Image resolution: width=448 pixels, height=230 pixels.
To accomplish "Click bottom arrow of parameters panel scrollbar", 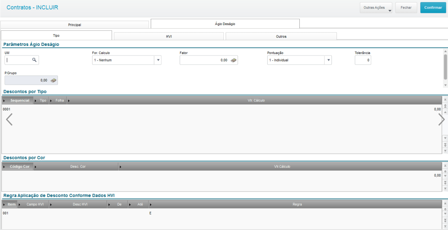I will pos(445,85).
